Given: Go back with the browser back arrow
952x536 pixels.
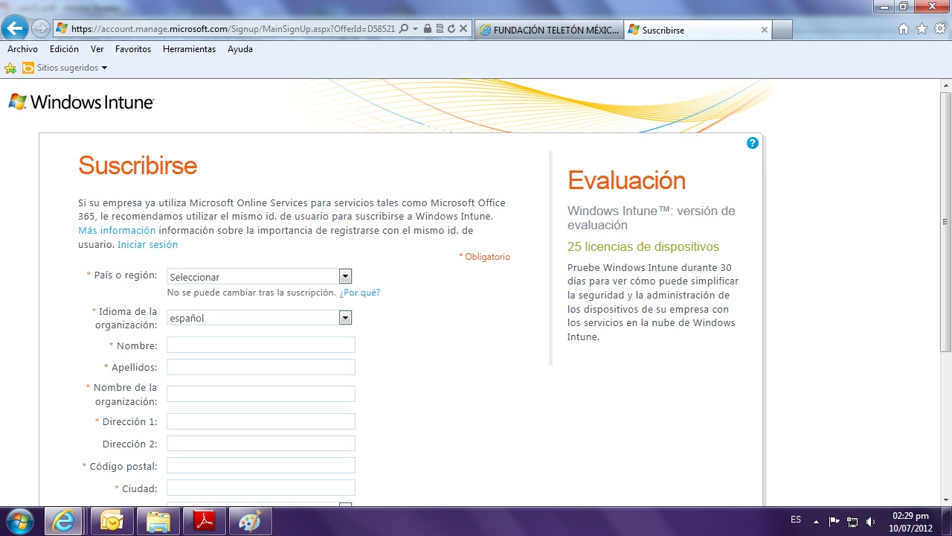Looking at the screenshot, I should click(x=15, y=29).
